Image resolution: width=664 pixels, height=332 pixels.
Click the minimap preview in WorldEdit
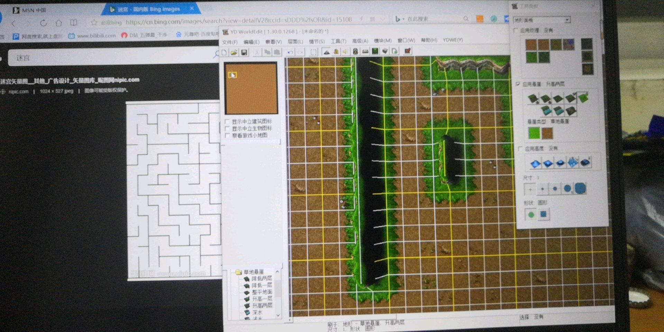coord(251,88)
